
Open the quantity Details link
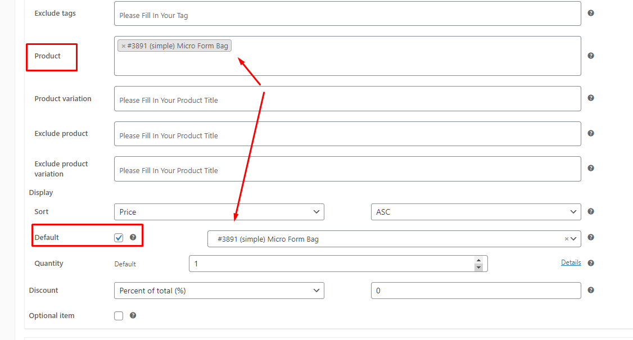coord(571,262)
